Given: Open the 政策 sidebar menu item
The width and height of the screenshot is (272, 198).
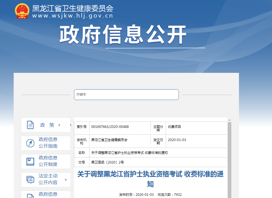Looking at the screenshot, I should [x=47, y=125].
